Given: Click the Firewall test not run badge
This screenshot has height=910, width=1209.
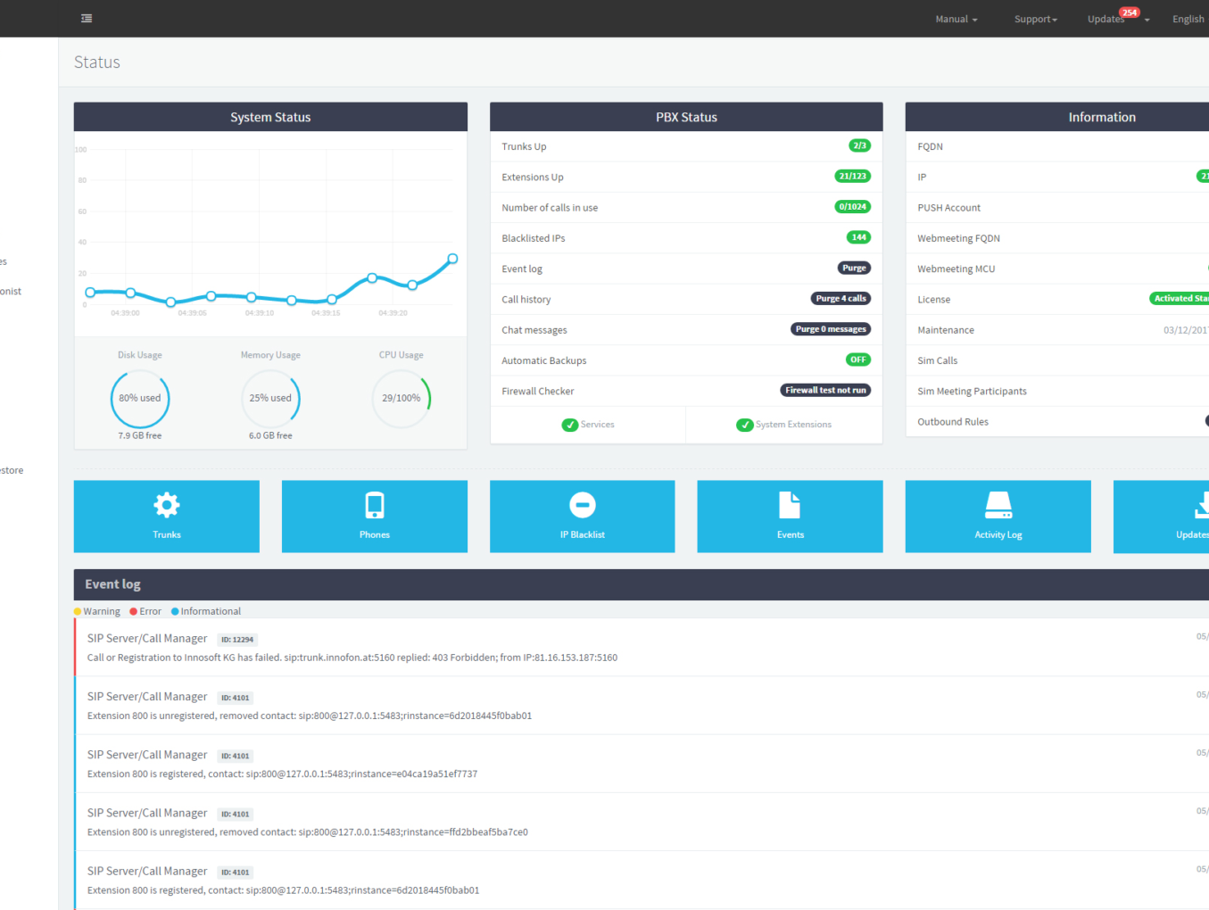Looking at the screenshot, I should (x=825, y=390).
